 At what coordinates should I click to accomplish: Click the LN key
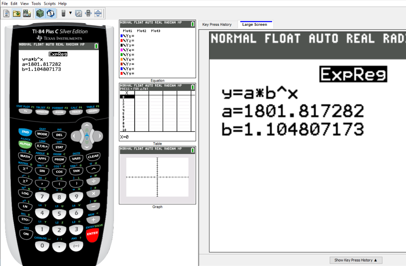pos(25,206)
